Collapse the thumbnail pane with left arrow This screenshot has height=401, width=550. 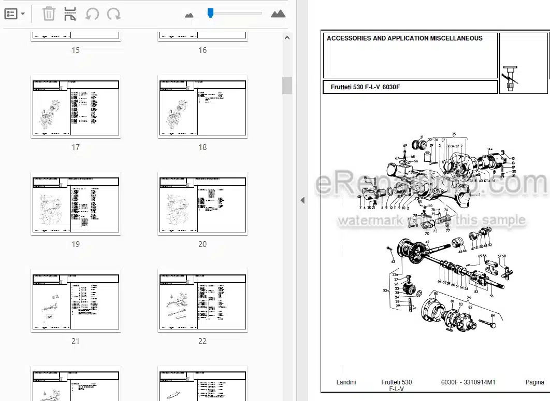(302, 200)
